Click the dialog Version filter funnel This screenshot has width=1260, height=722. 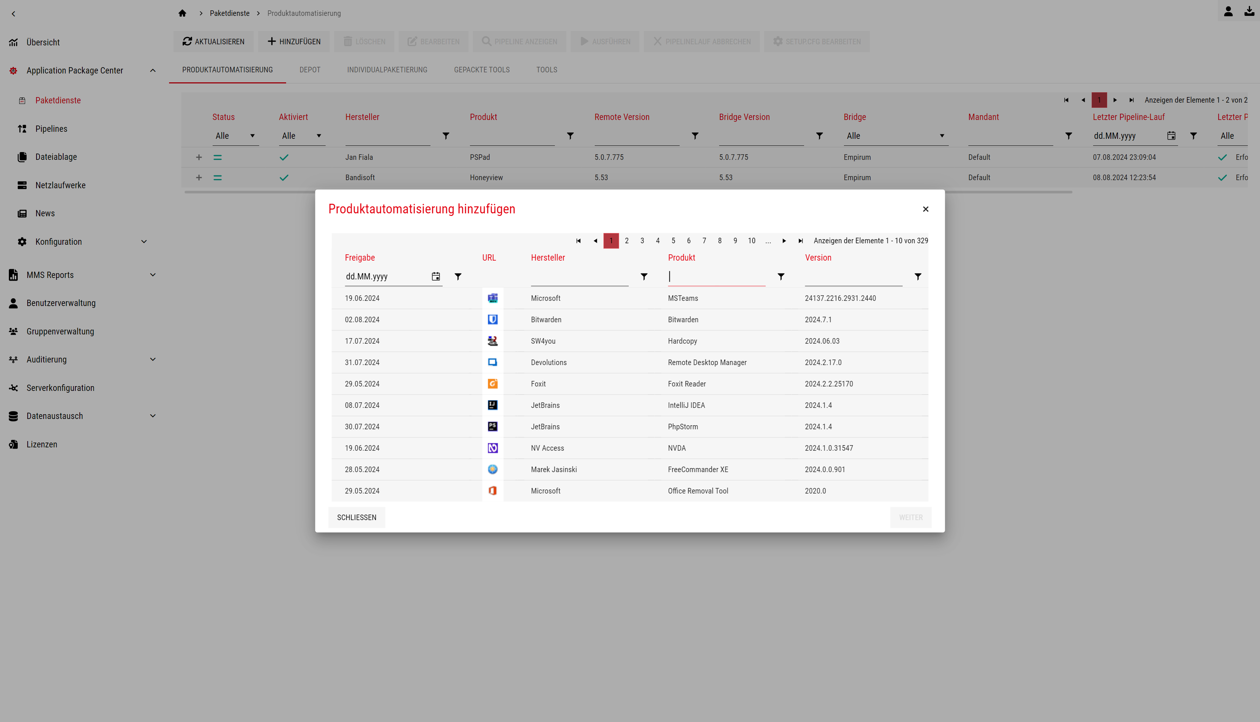[x=918, y=277]
